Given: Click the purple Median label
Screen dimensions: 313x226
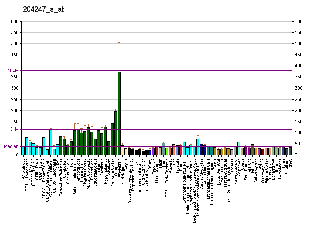Looking at the screenshot, I should tap(11, 146).
